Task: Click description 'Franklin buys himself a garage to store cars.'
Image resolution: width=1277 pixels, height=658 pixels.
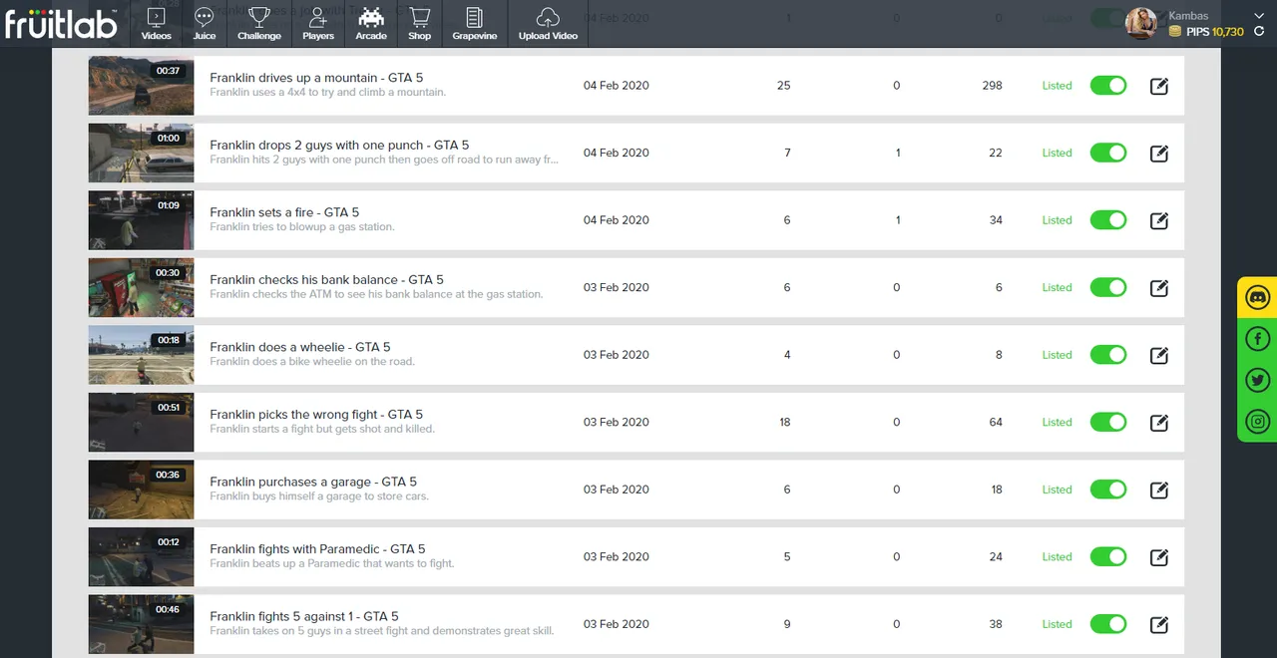Action: pyautogui.click(x=319, y=496)
